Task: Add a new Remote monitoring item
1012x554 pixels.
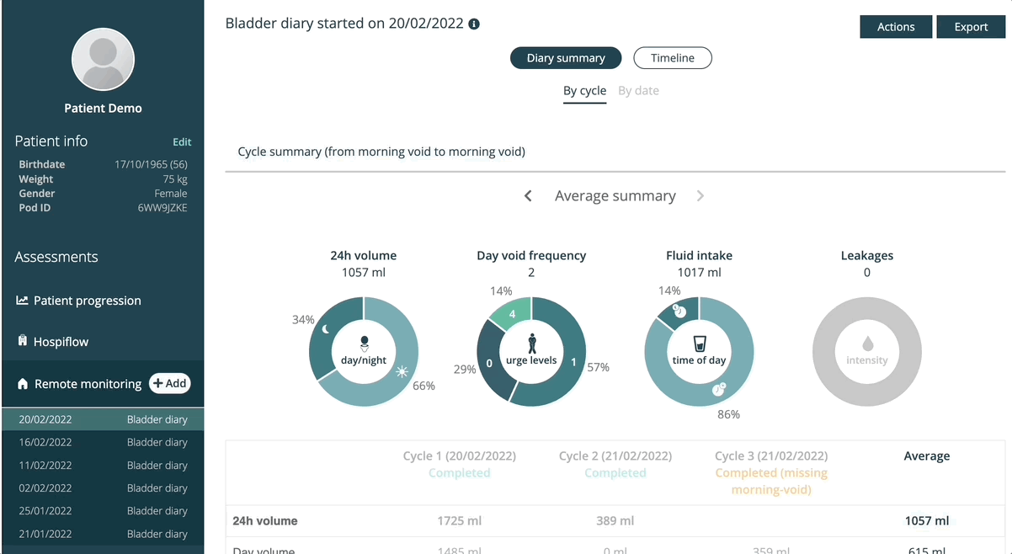Action: (170, 383)
